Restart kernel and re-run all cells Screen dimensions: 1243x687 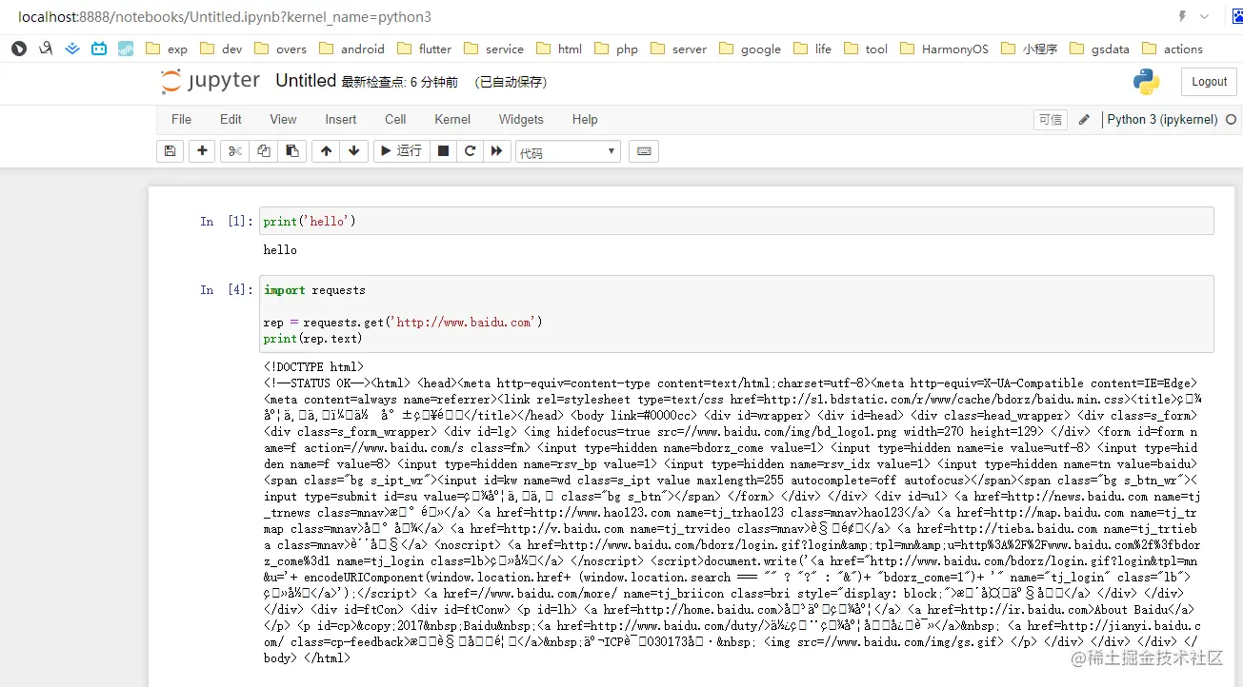tap(496, 151)
